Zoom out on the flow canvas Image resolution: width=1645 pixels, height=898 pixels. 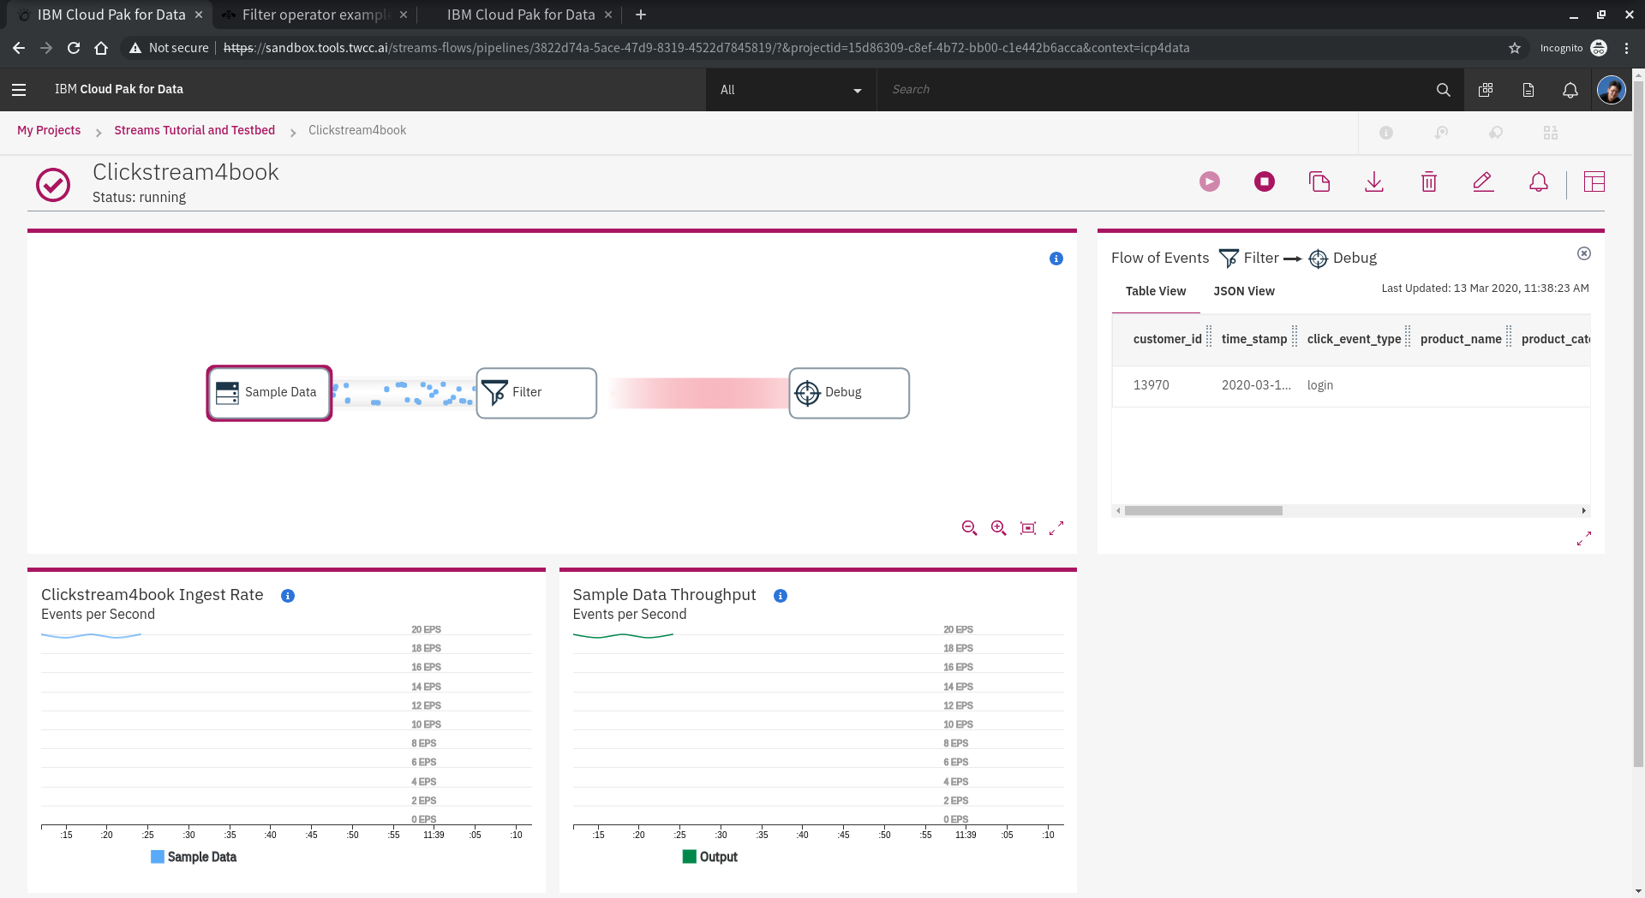(x=969, y=528)
